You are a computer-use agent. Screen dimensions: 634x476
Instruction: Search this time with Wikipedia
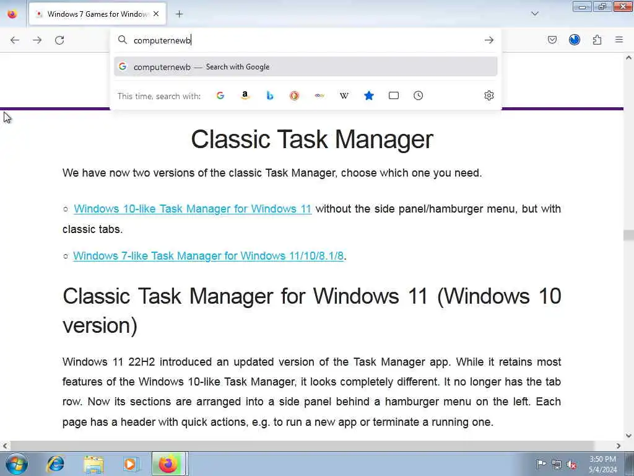tap(344, 95)
